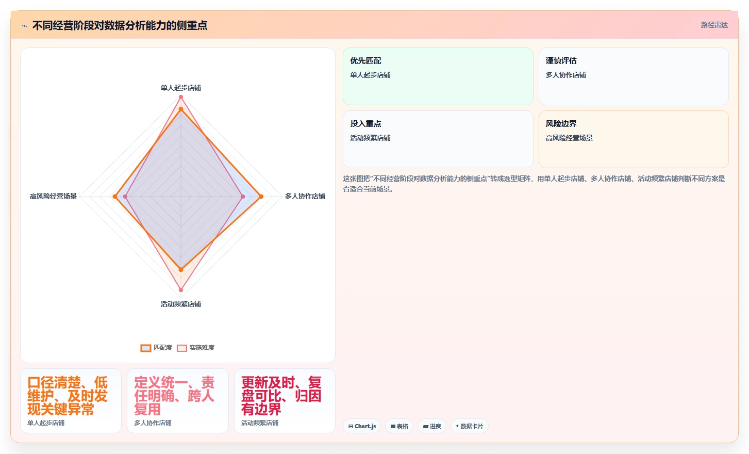Click 高风险经营场景 text in 风险边界 card

tap(569, 138)
